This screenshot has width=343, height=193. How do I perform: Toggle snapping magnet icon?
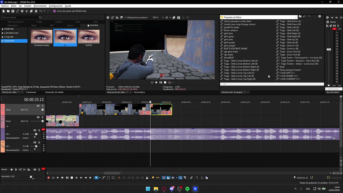pyautogui.click(x=164, y=178)
